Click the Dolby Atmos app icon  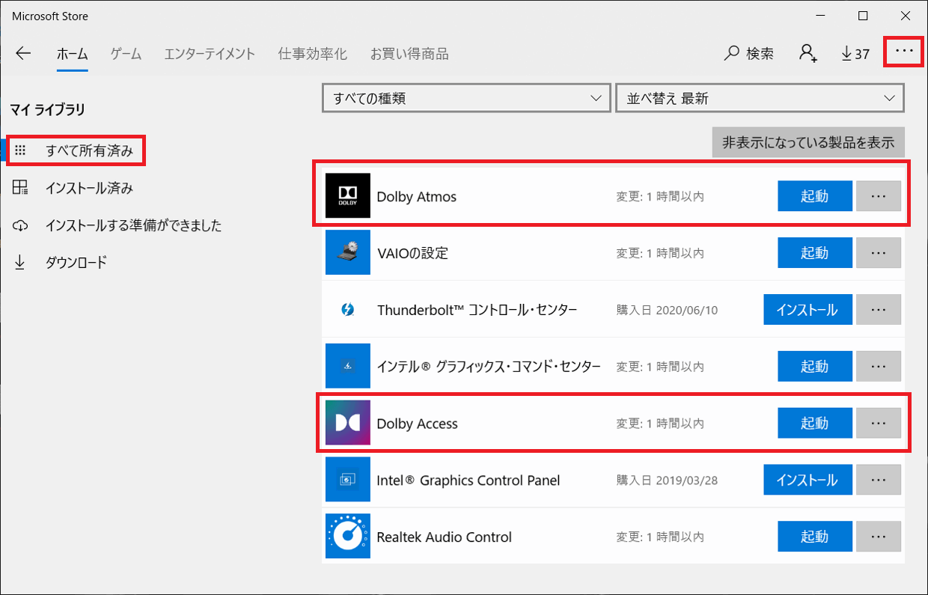348,196
